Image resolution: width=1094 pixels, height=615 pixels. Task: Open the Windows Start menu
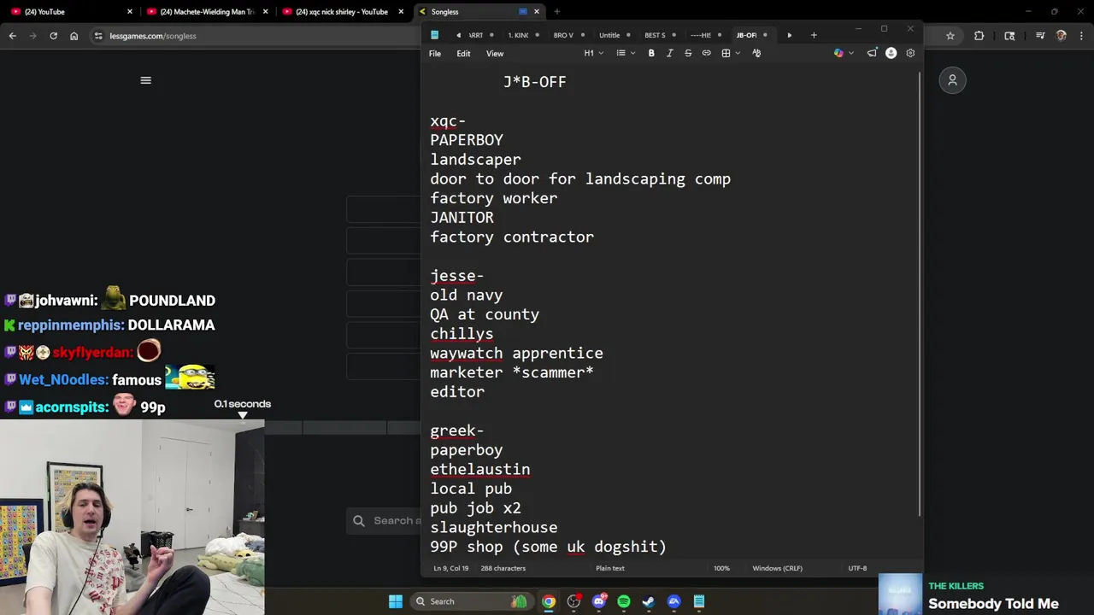pyautogui.click(x=396, y=601)
